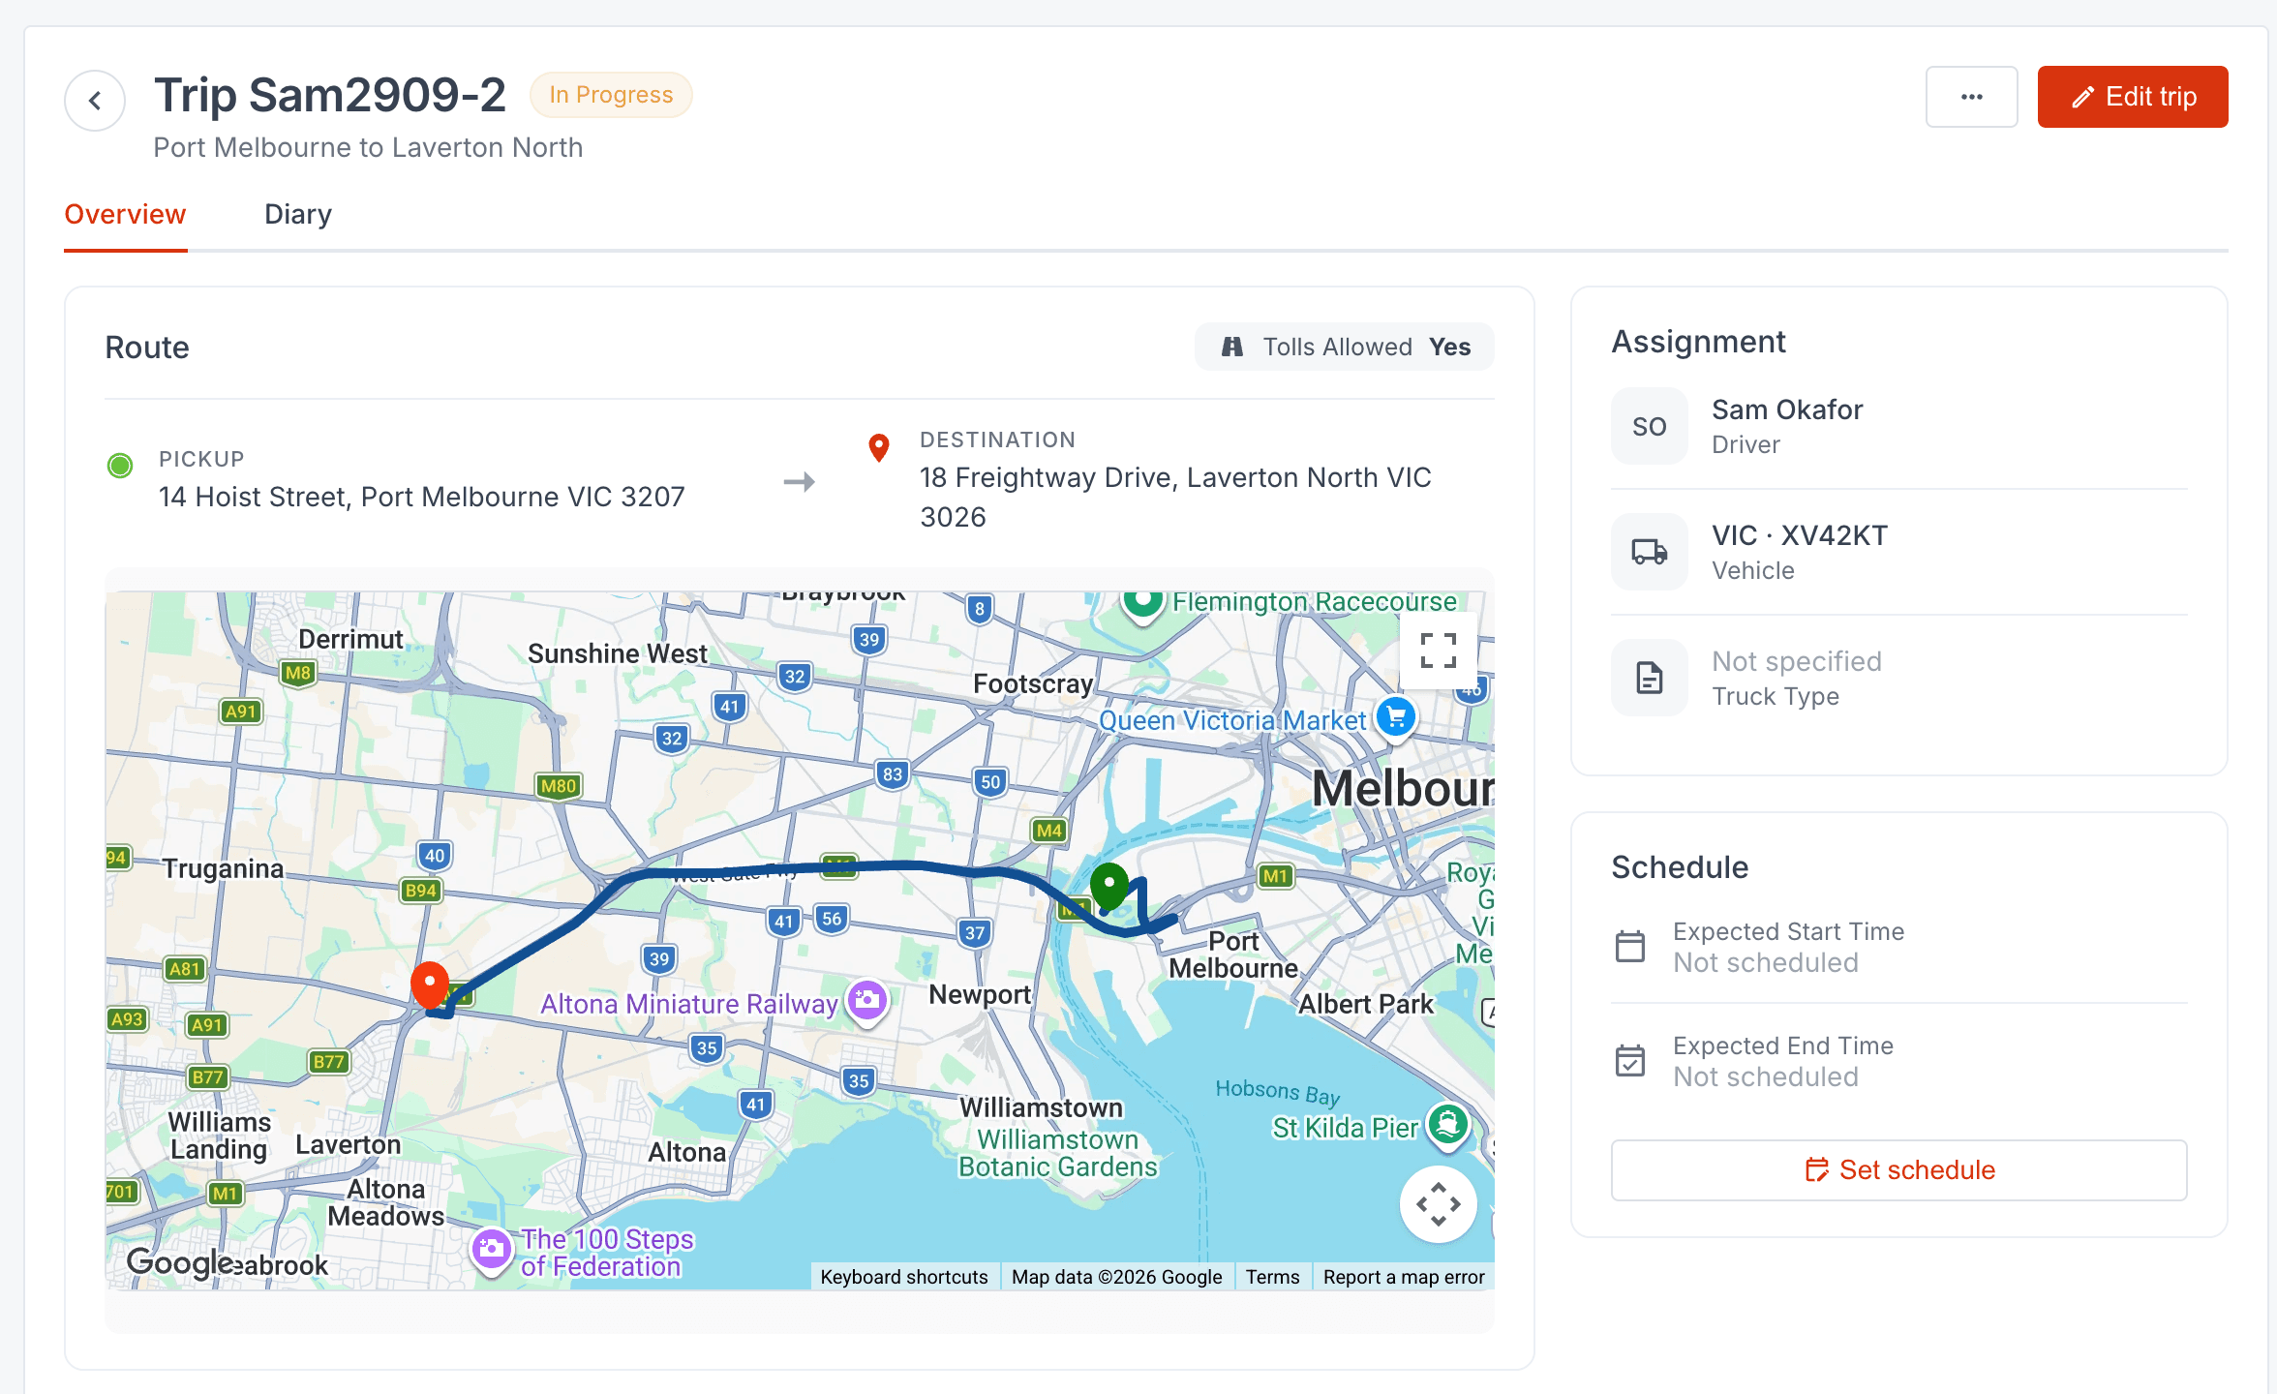The width and height of the screenshot is (2277, 1394).
Task: Click the Not specified truck type text
Action: tap(1797, 661)
